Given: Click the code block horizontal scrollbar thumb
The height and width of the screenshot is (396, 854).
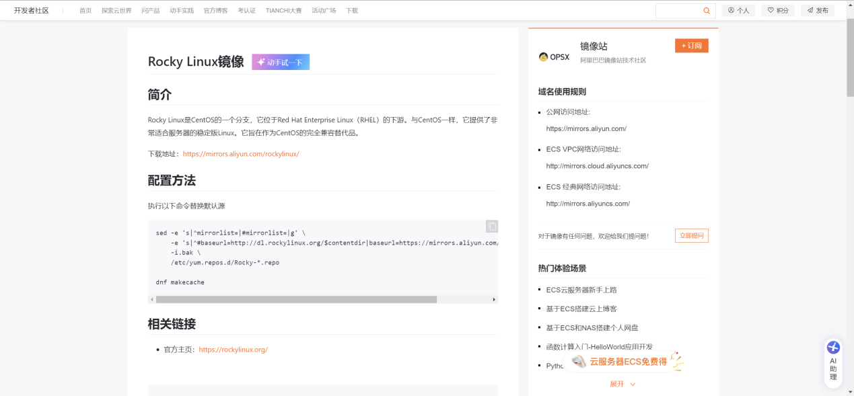Looking at the screenshot, I should click(x=296, y=299).
